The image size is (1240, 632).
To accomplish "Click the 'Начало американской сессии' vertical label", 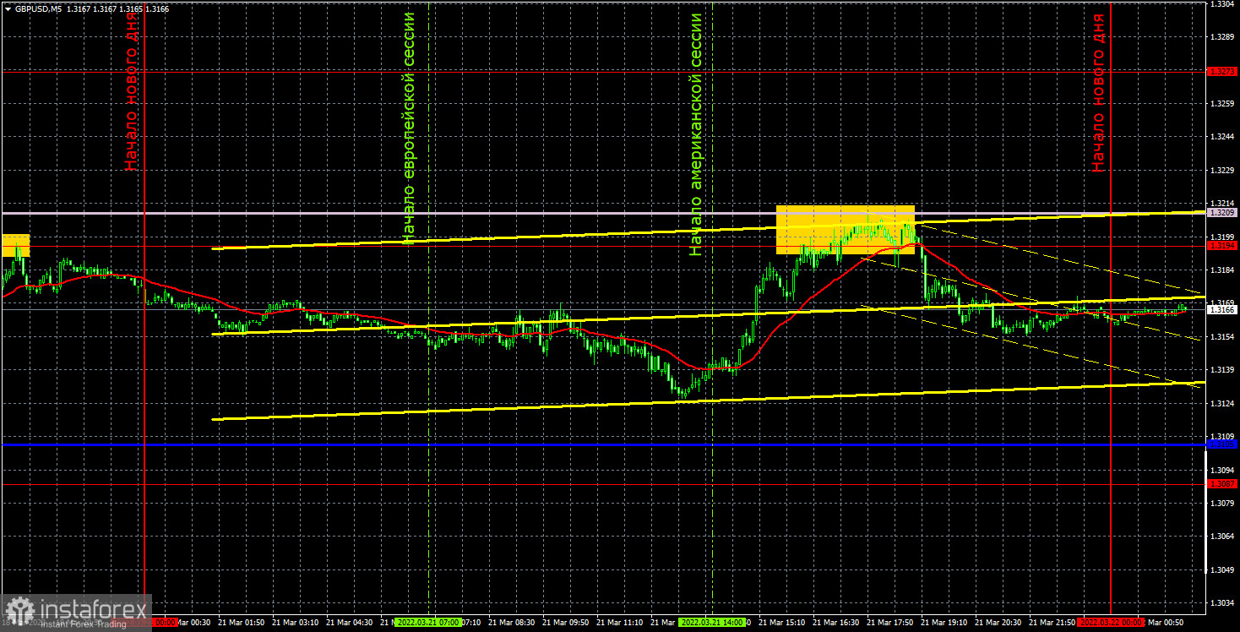I will 696,134.
